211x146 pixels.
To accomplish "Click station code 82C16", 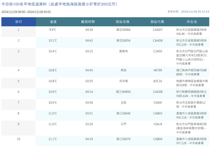I will click(x=158, y=81).
